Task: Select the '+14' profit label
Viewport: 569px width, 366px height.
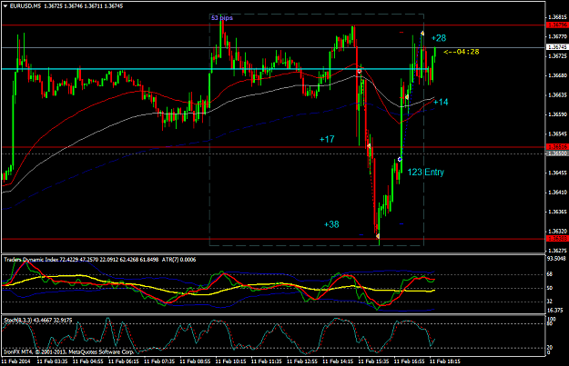Action: coord(441,102)
